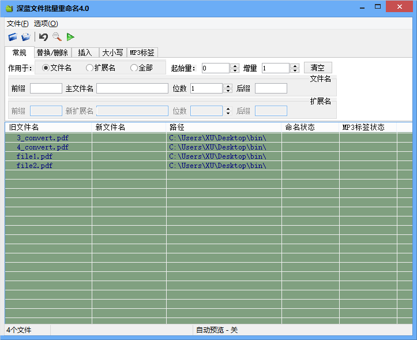417x340 pixels.
Task: Open the 选项 menu
Action: click(46, 24)
